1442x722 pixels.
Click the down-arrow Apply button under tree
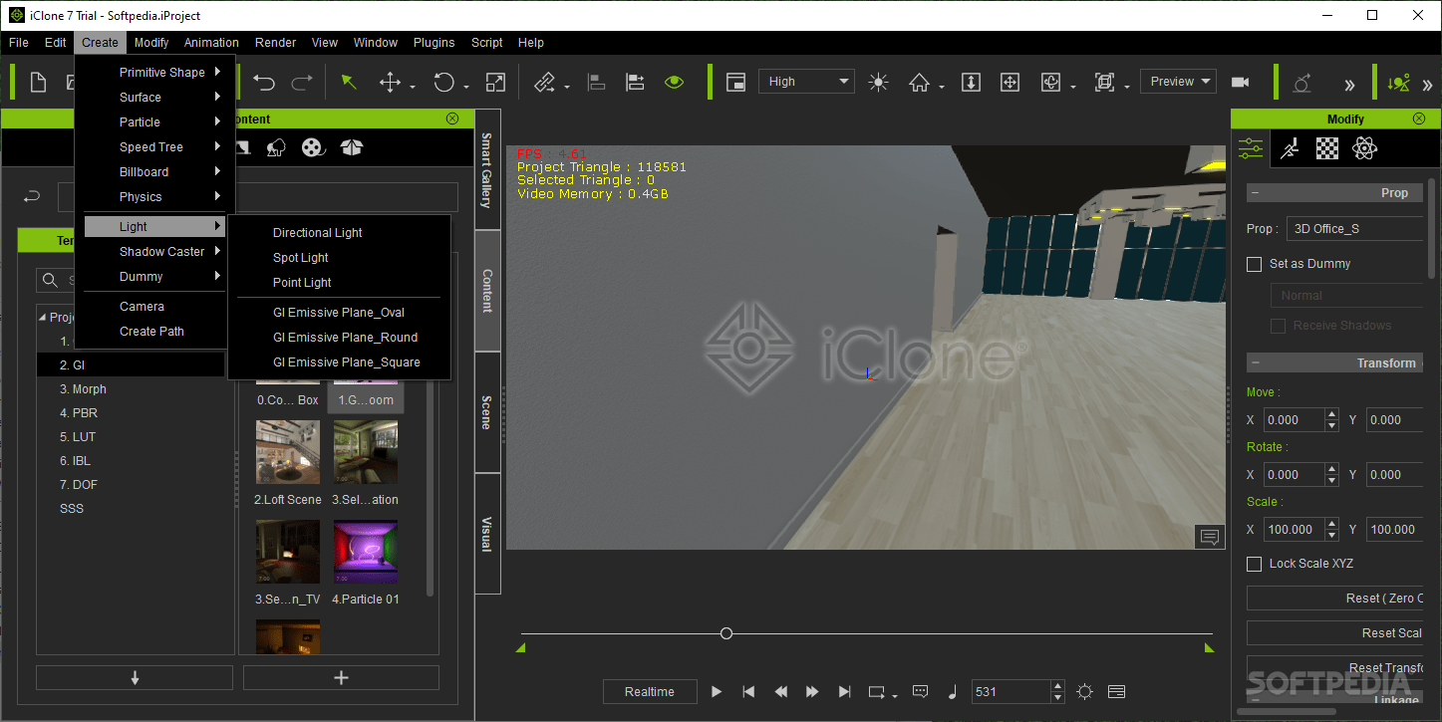[135, 678]
